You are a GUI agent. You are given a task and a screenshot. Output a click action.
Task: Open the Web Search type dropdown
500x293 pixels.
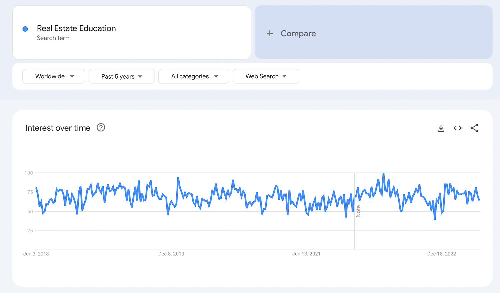[x=266, y=76]
